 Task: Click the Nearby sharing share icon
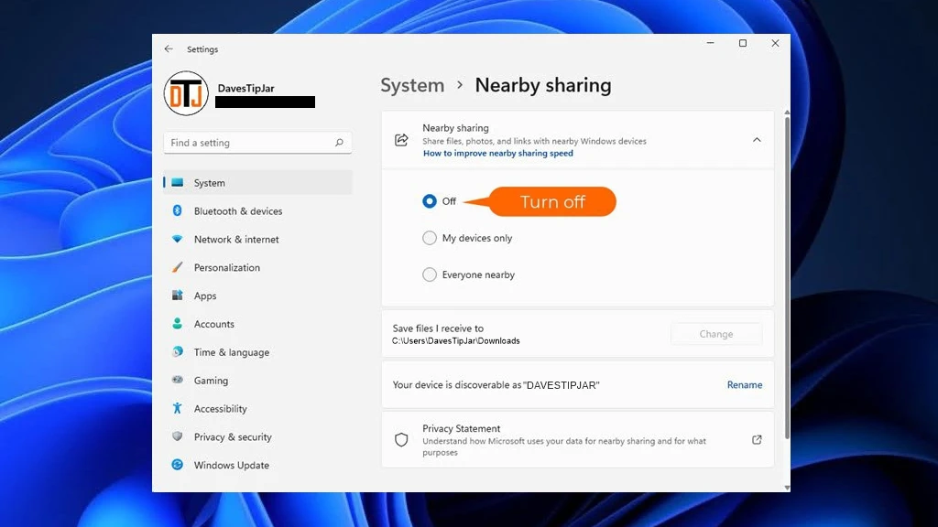[x=401, y=140]
